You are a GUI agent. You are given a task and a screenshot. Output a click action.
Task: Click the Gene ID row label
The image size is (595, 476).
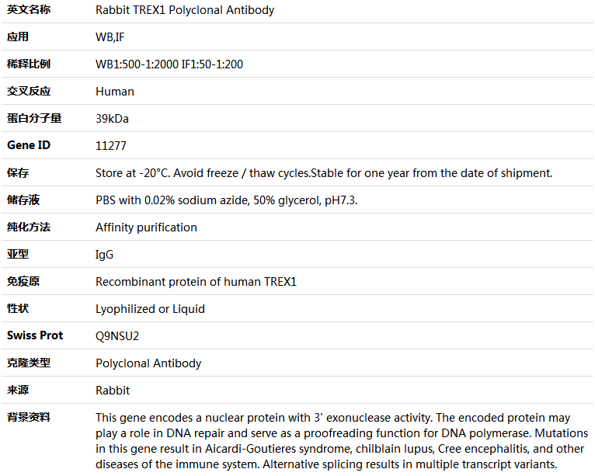tap(29, 145)
